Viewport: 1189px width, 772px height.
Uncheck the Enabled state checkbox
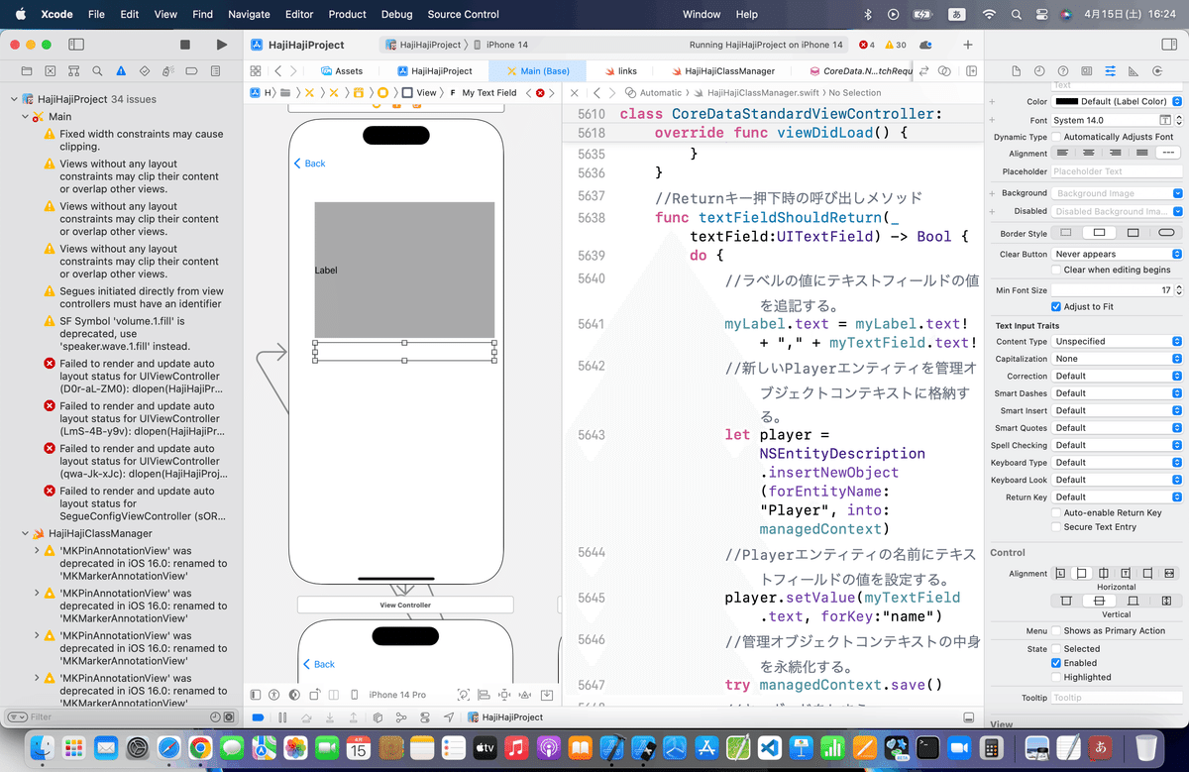pyautogui.click(x=1056, y=663)
